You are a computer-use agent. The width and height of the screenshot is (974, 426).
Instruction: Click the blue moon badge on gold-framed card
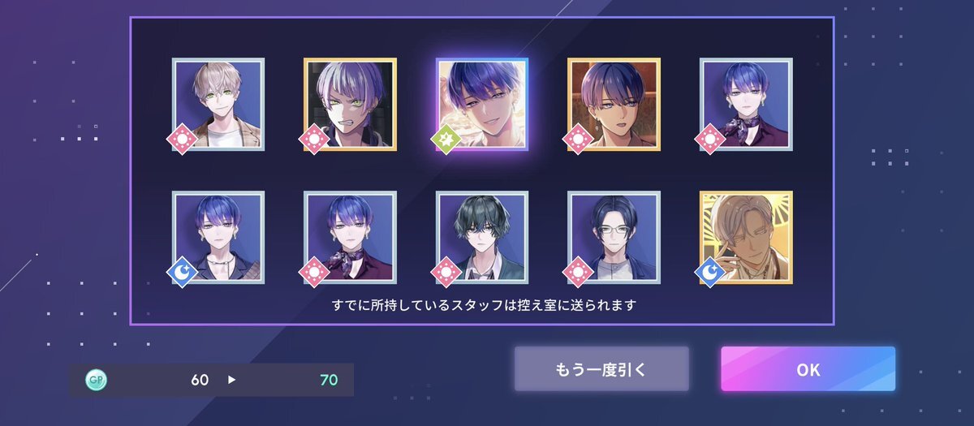pyautogui.click(x=710, y=273)
